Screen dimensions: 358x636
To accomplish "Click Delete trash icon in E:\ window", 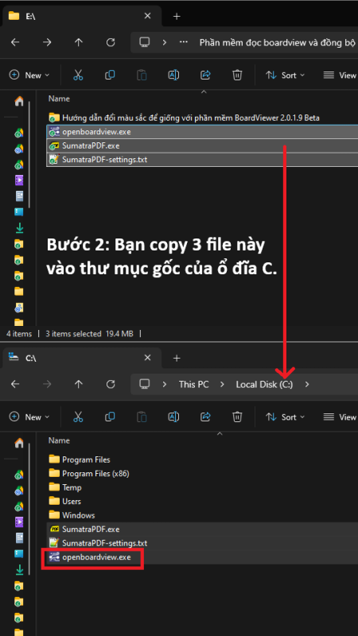I will point(237,75).
